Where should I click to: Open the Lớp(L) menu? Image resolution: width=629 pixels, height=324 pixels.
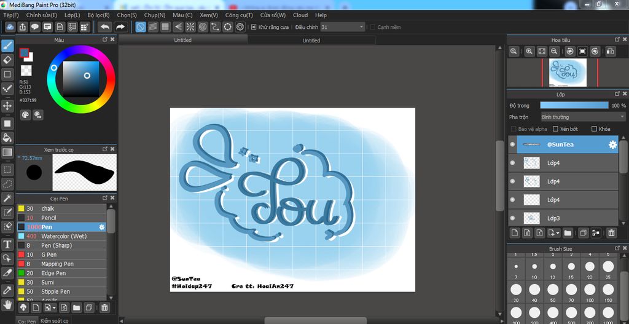[72, 15]
